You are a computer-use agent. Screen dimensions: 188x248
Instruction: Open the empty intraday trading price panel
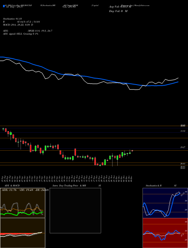coord(75,210)
